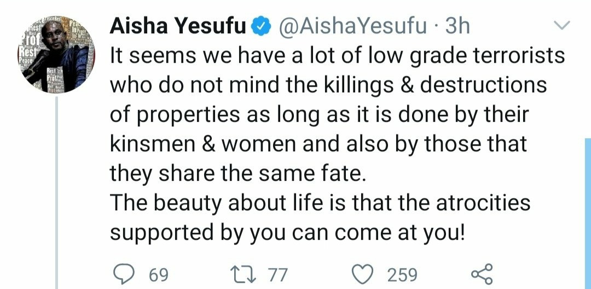Click the tweet line beginning "It seems we have"
Image resolution: width=591 pixels, height=289 pixels.
coord(337,56)
